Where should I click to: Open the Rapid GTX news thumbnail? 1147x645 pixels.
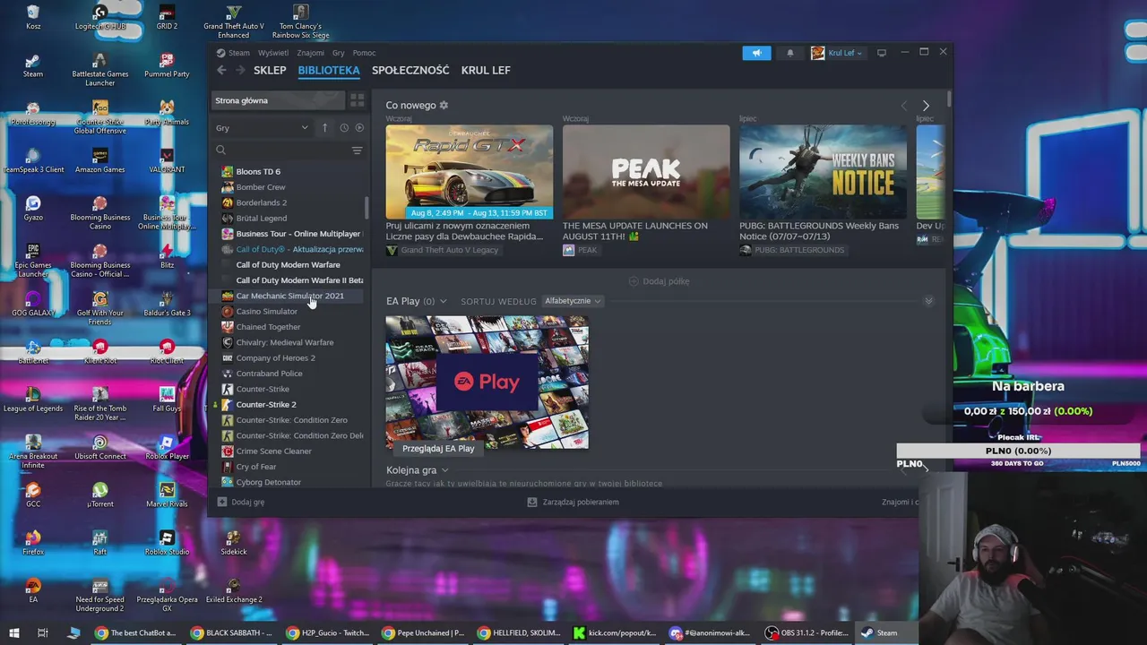pos(470,172)
